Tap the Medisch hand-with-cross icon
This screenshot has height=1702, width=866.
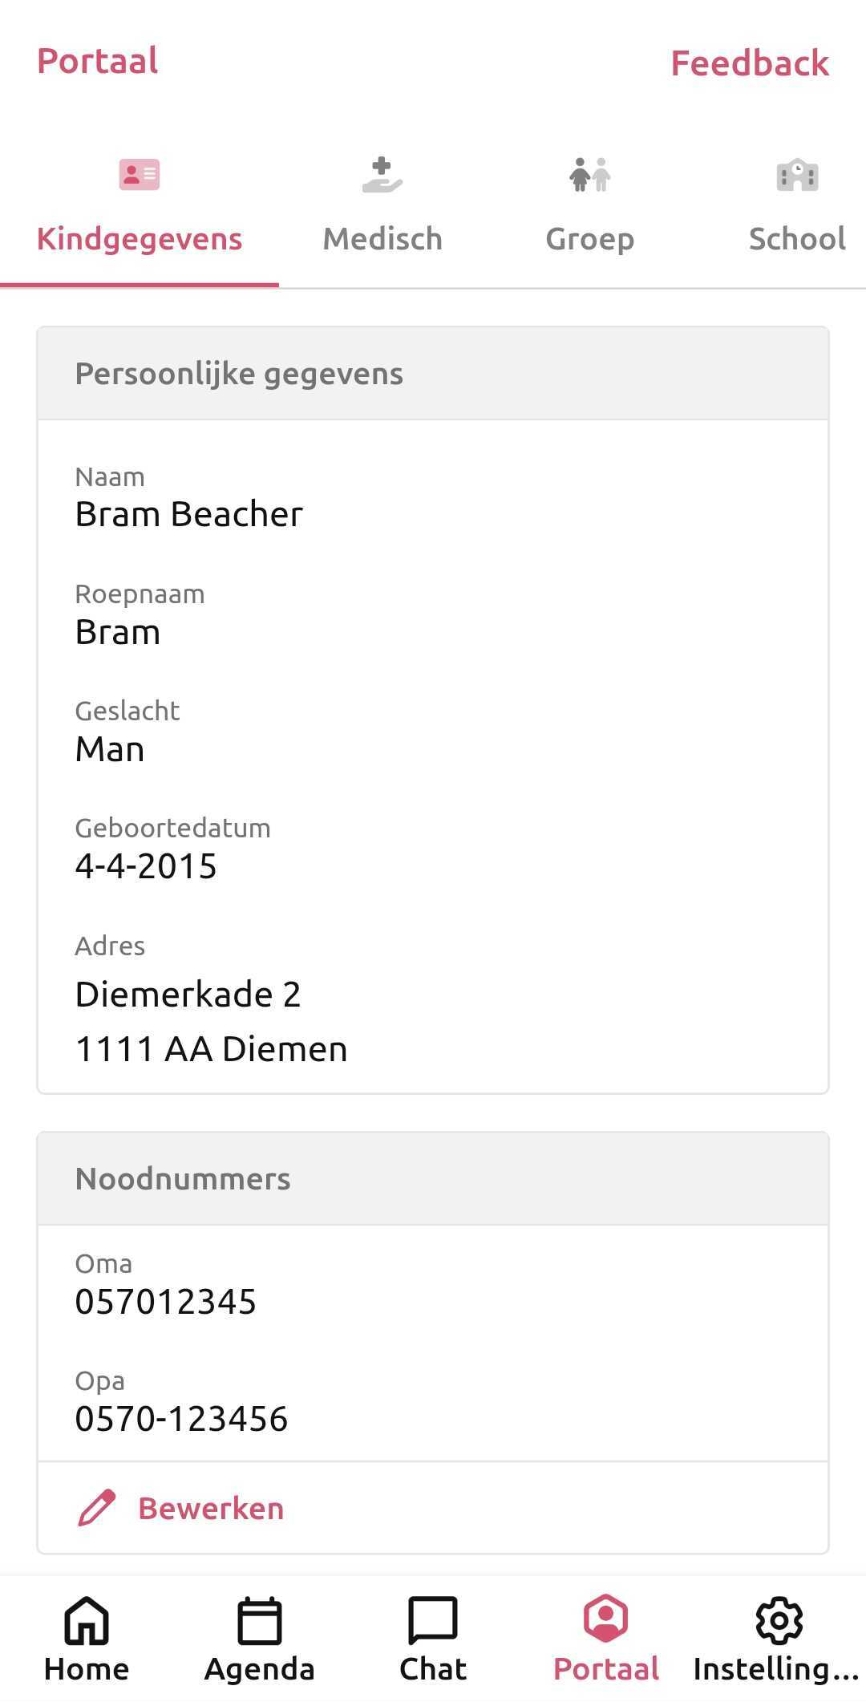pos(382,175)
